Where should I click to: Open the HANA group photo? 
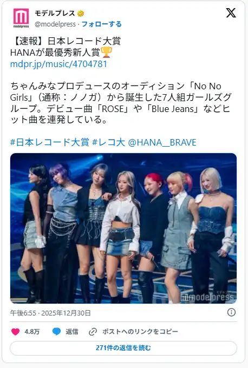click(x=123, y=228)
